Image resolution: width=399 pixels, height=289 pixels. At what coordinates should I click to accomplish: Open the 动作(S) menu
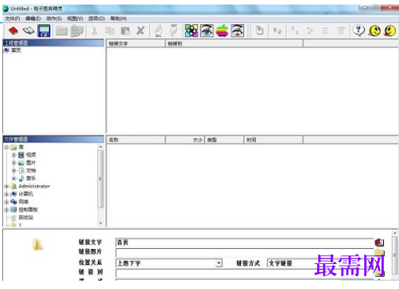54,19
